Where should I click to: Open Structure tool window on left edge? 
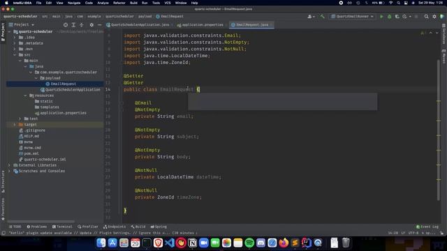pyautogui.click(x=3, y=181)
